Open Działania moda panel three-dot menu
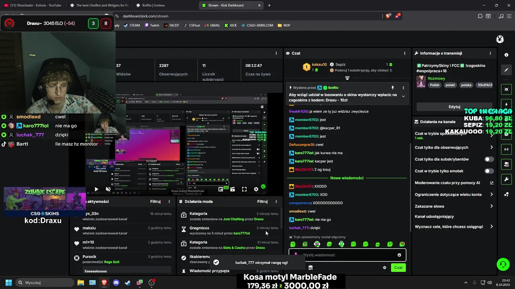The image size is (515, 289). tap(276, 201)
